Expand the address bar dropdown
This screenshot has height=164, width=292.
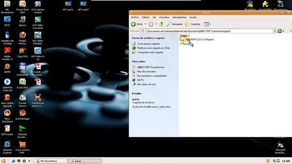[275, 31]
